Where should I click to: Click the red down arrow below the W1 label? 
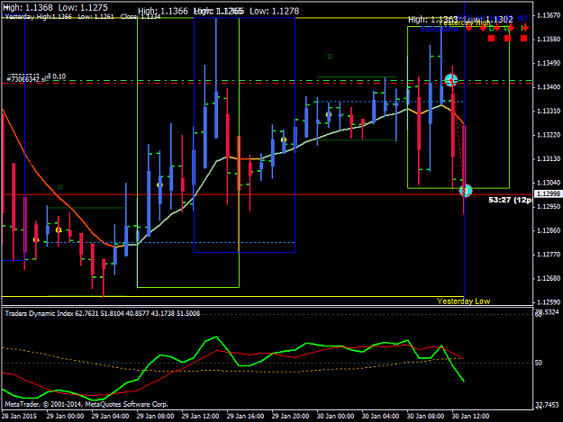(524, 27)
